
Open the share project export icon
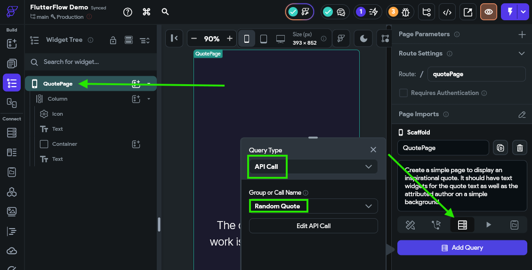coord(468,12)
